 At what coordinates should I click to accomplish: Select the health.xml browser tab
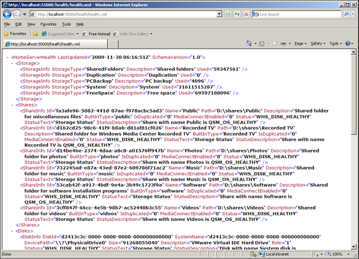click(55, 44)
